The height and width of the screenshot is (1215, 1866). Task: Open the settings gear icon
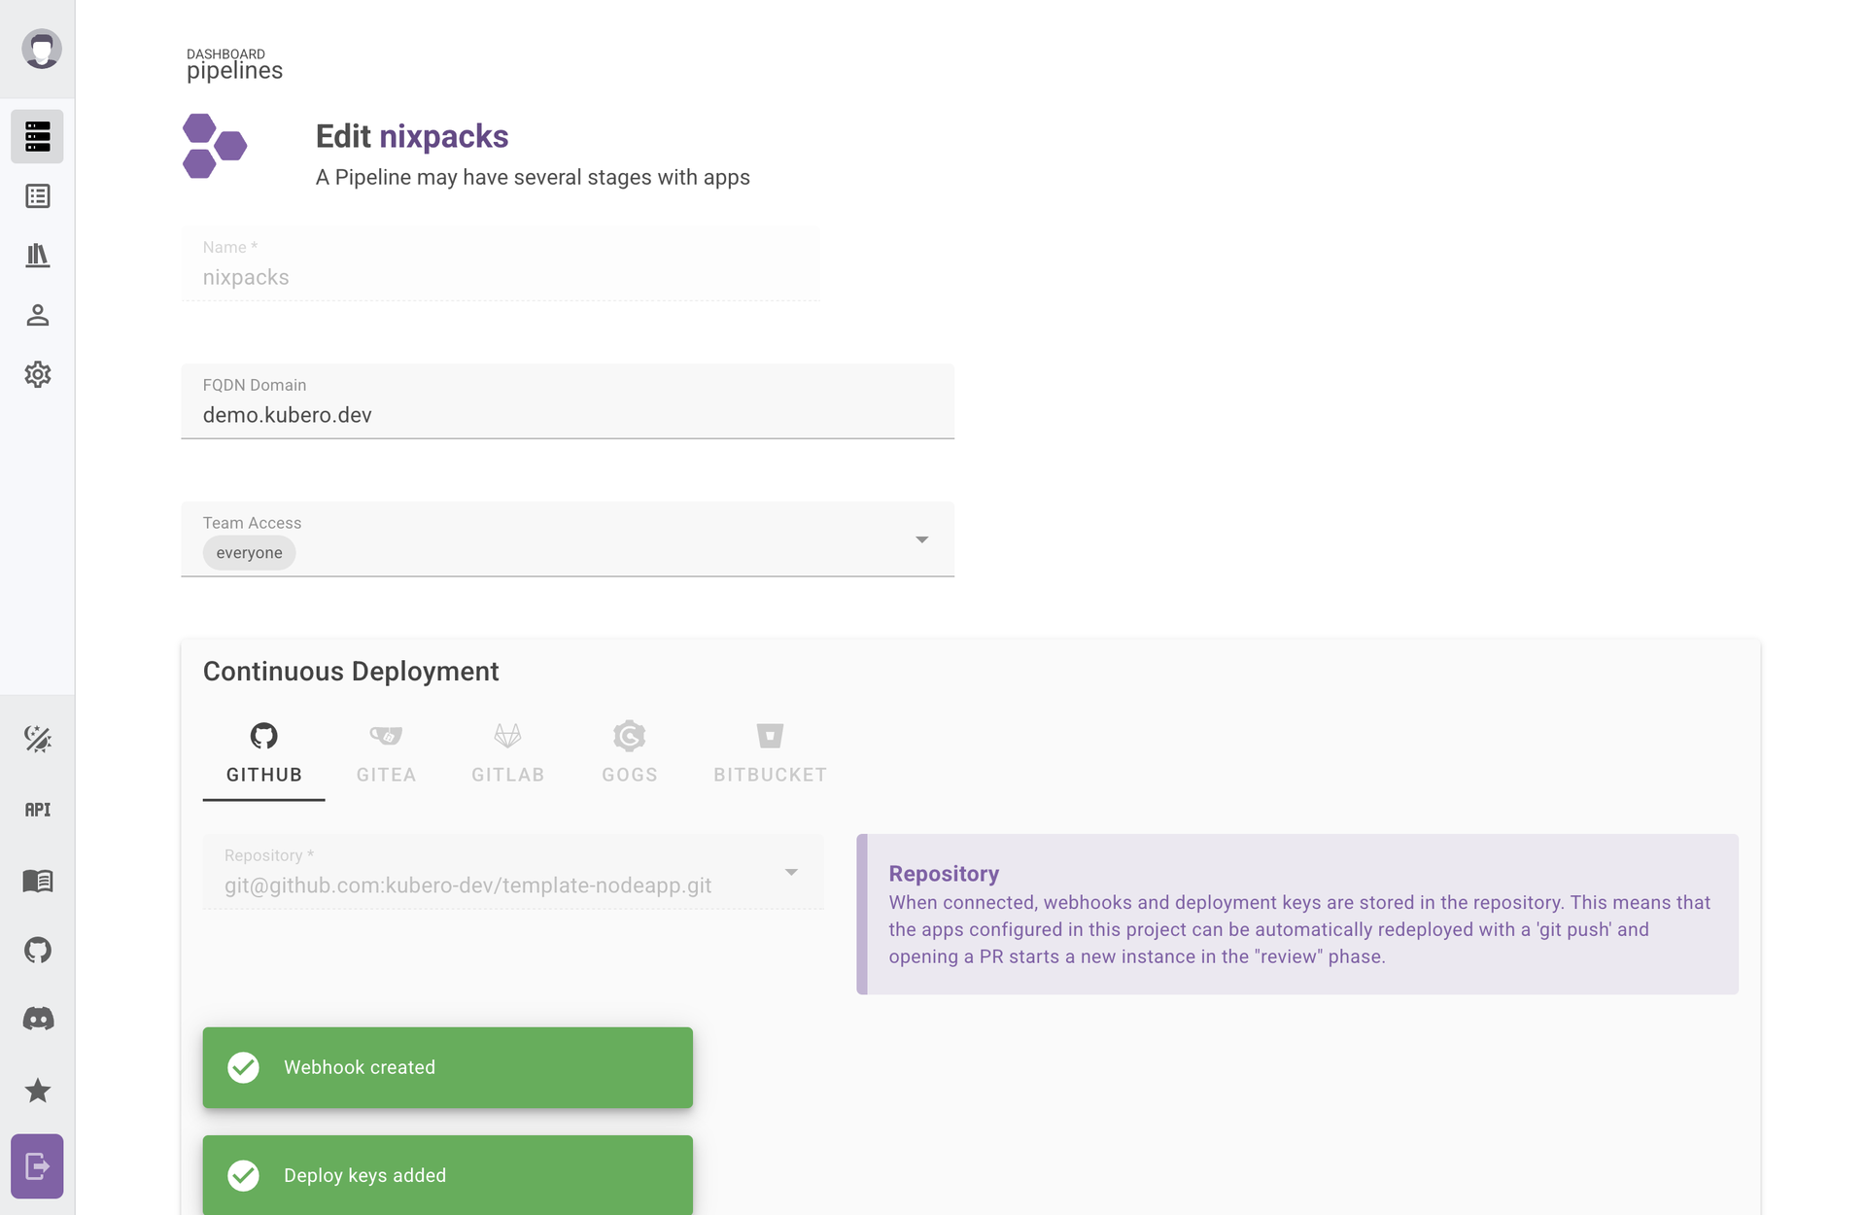[x=38, y=374]
